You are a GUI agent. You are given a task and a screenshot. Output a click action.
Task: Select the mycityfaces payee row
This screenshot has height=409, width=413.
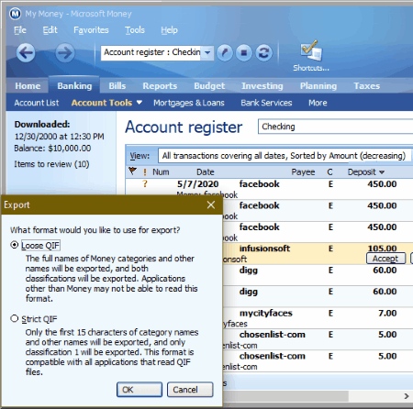coord(266,313)
